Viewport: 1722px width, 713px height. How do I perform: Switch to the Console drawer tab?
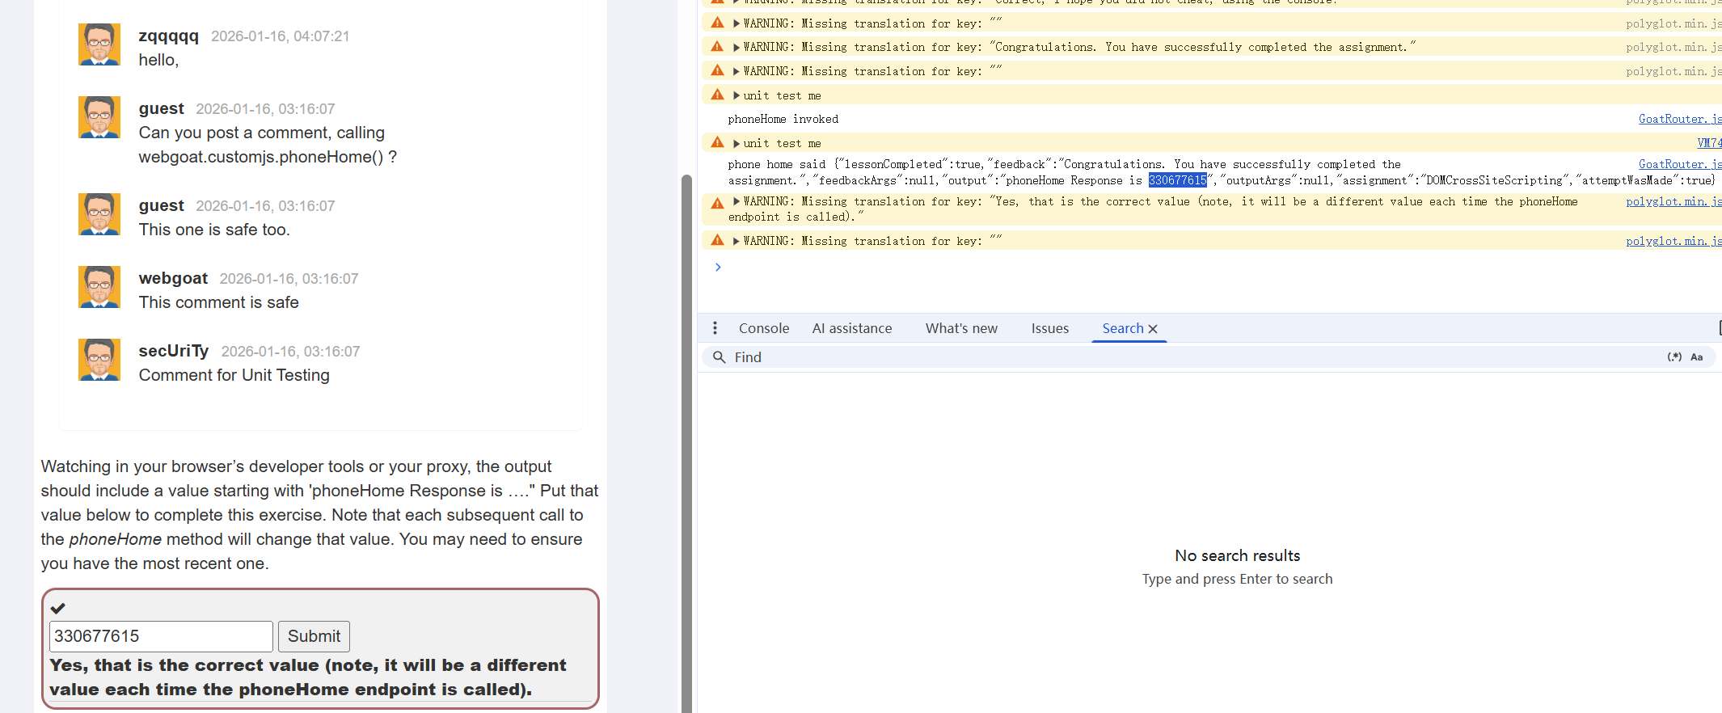click(763, 328)
